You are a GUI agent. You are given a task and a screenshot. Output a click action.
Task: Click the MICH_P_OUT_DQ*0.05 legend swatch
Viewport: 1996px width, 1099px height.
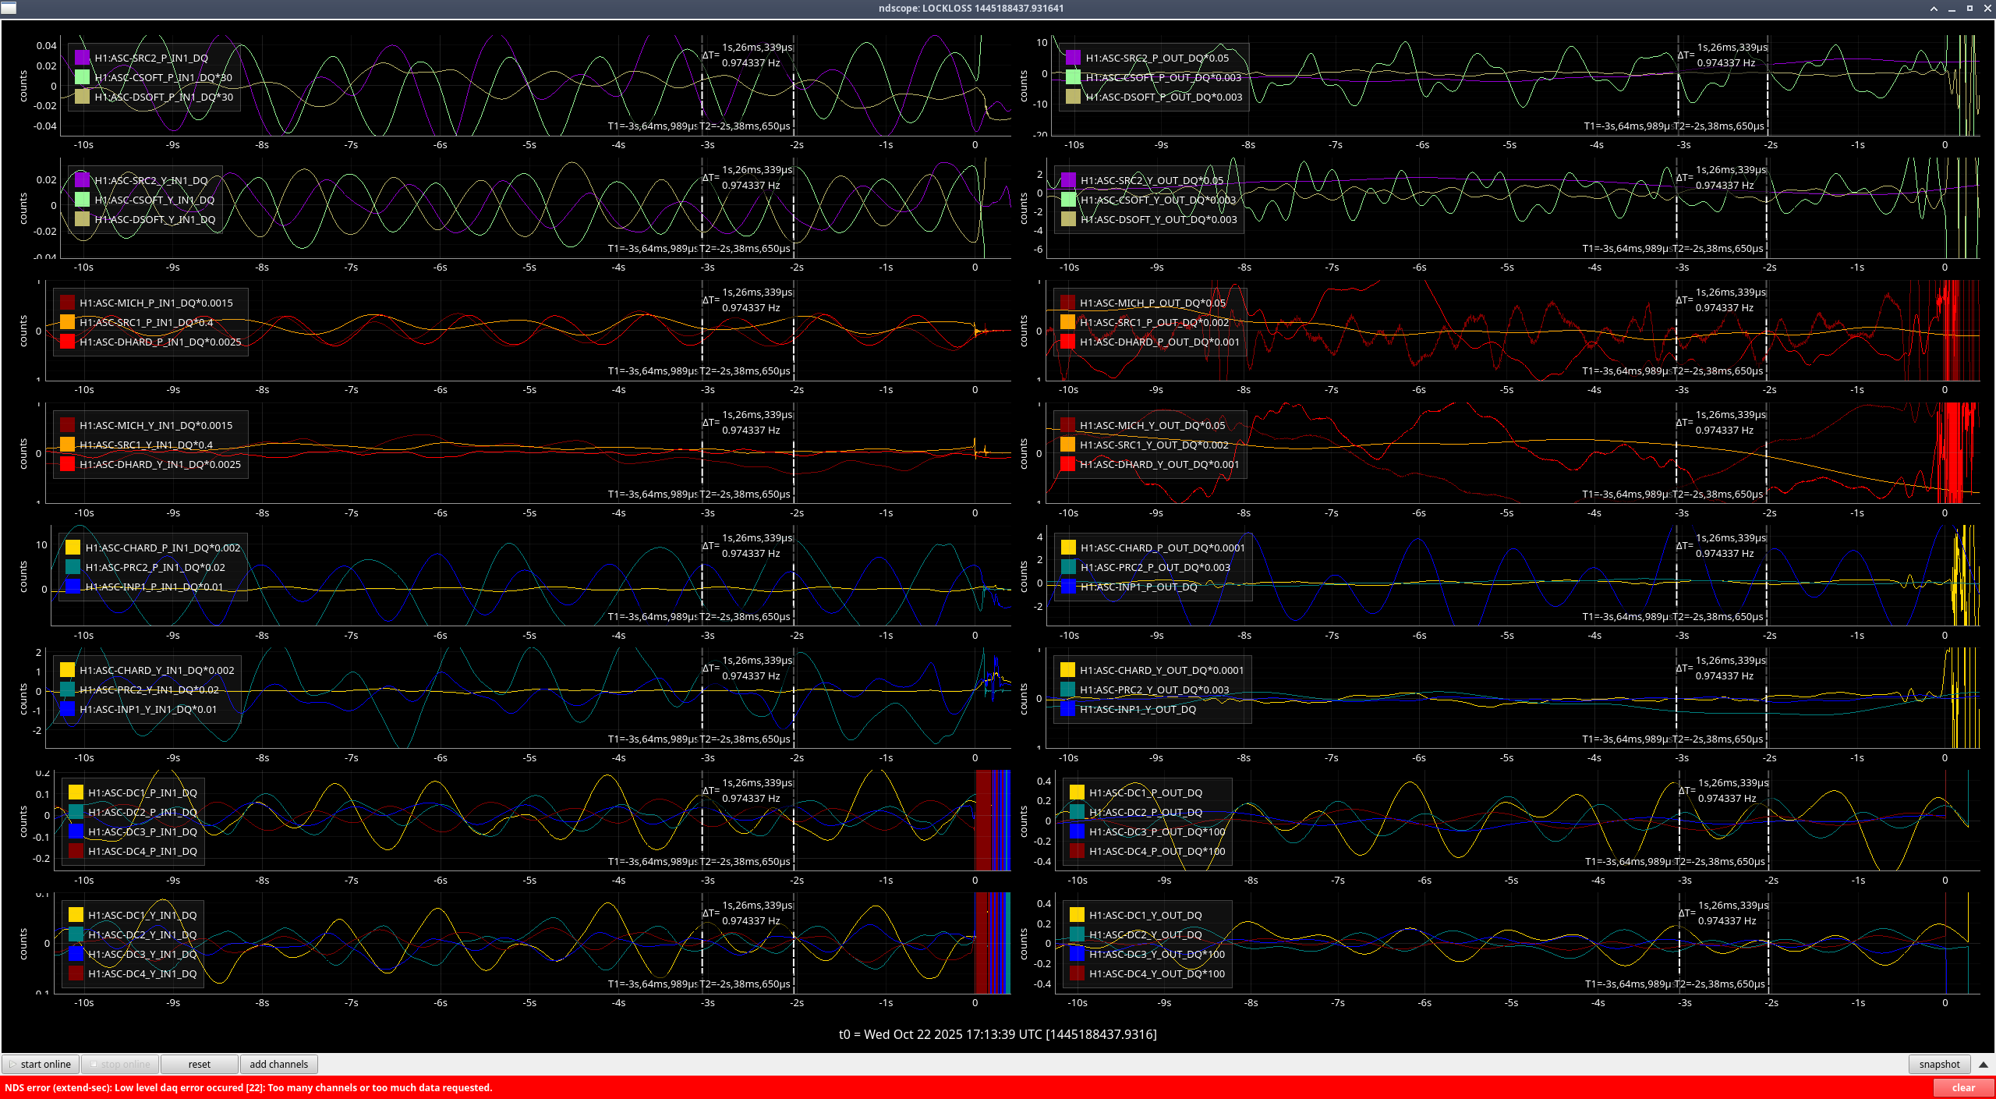[x=1067, y=303]
